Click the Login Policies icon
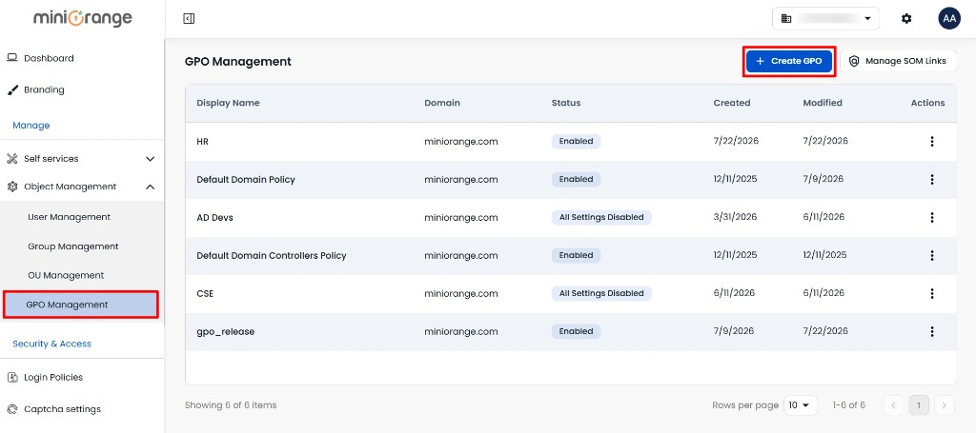Screen dimensions: 976x433 (x=11, y=377)
